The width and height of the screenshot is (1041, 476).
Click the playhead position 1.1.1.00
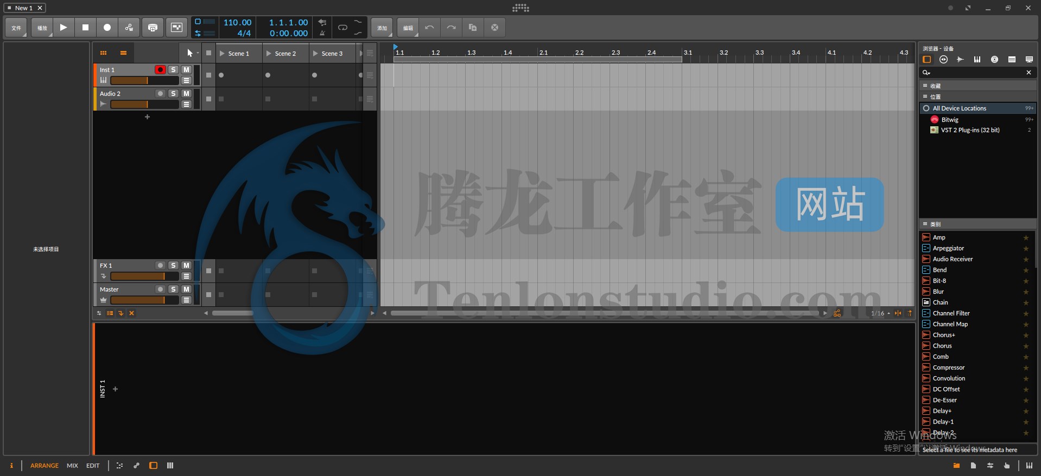tap(288, 22)
